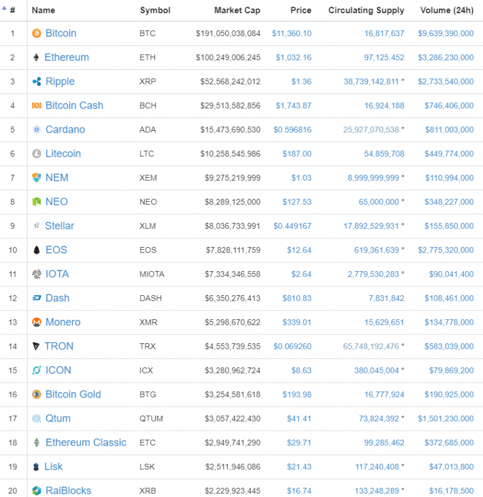Click the black EOS logo icon
Screen dimensions: 483x497
click(x=37, y=250)
